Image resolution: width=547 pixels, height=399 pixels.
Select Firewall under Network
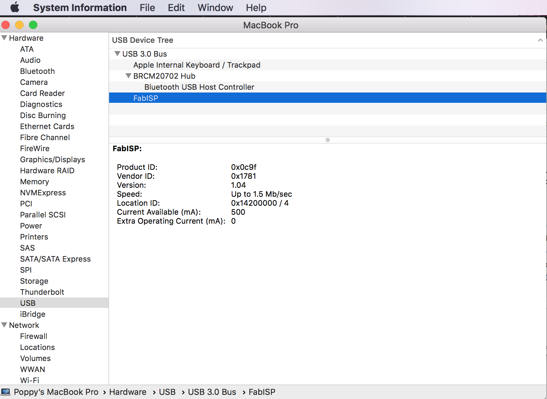(34, 336)
